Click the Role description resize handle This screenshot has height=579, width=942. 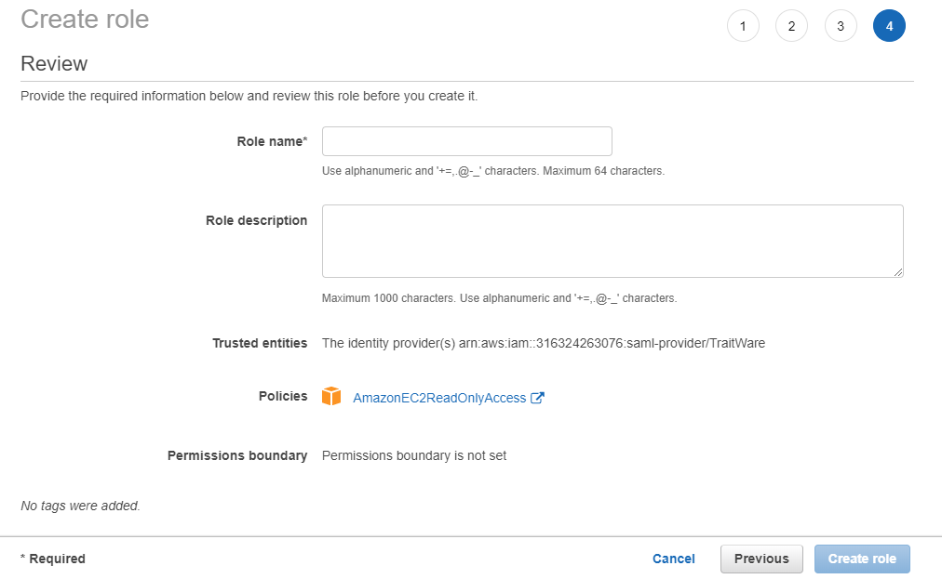click(898, 272)
